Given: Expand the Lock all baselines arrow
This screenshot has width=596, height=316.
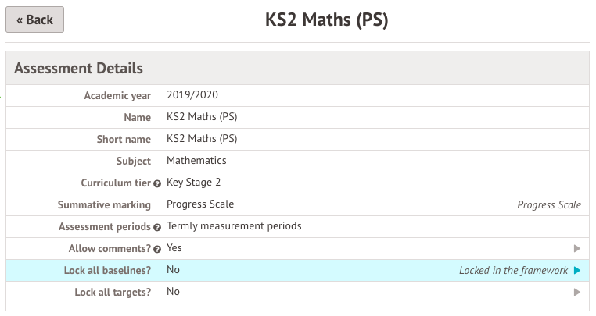Looking at the screenshot, I should (577, 270).
